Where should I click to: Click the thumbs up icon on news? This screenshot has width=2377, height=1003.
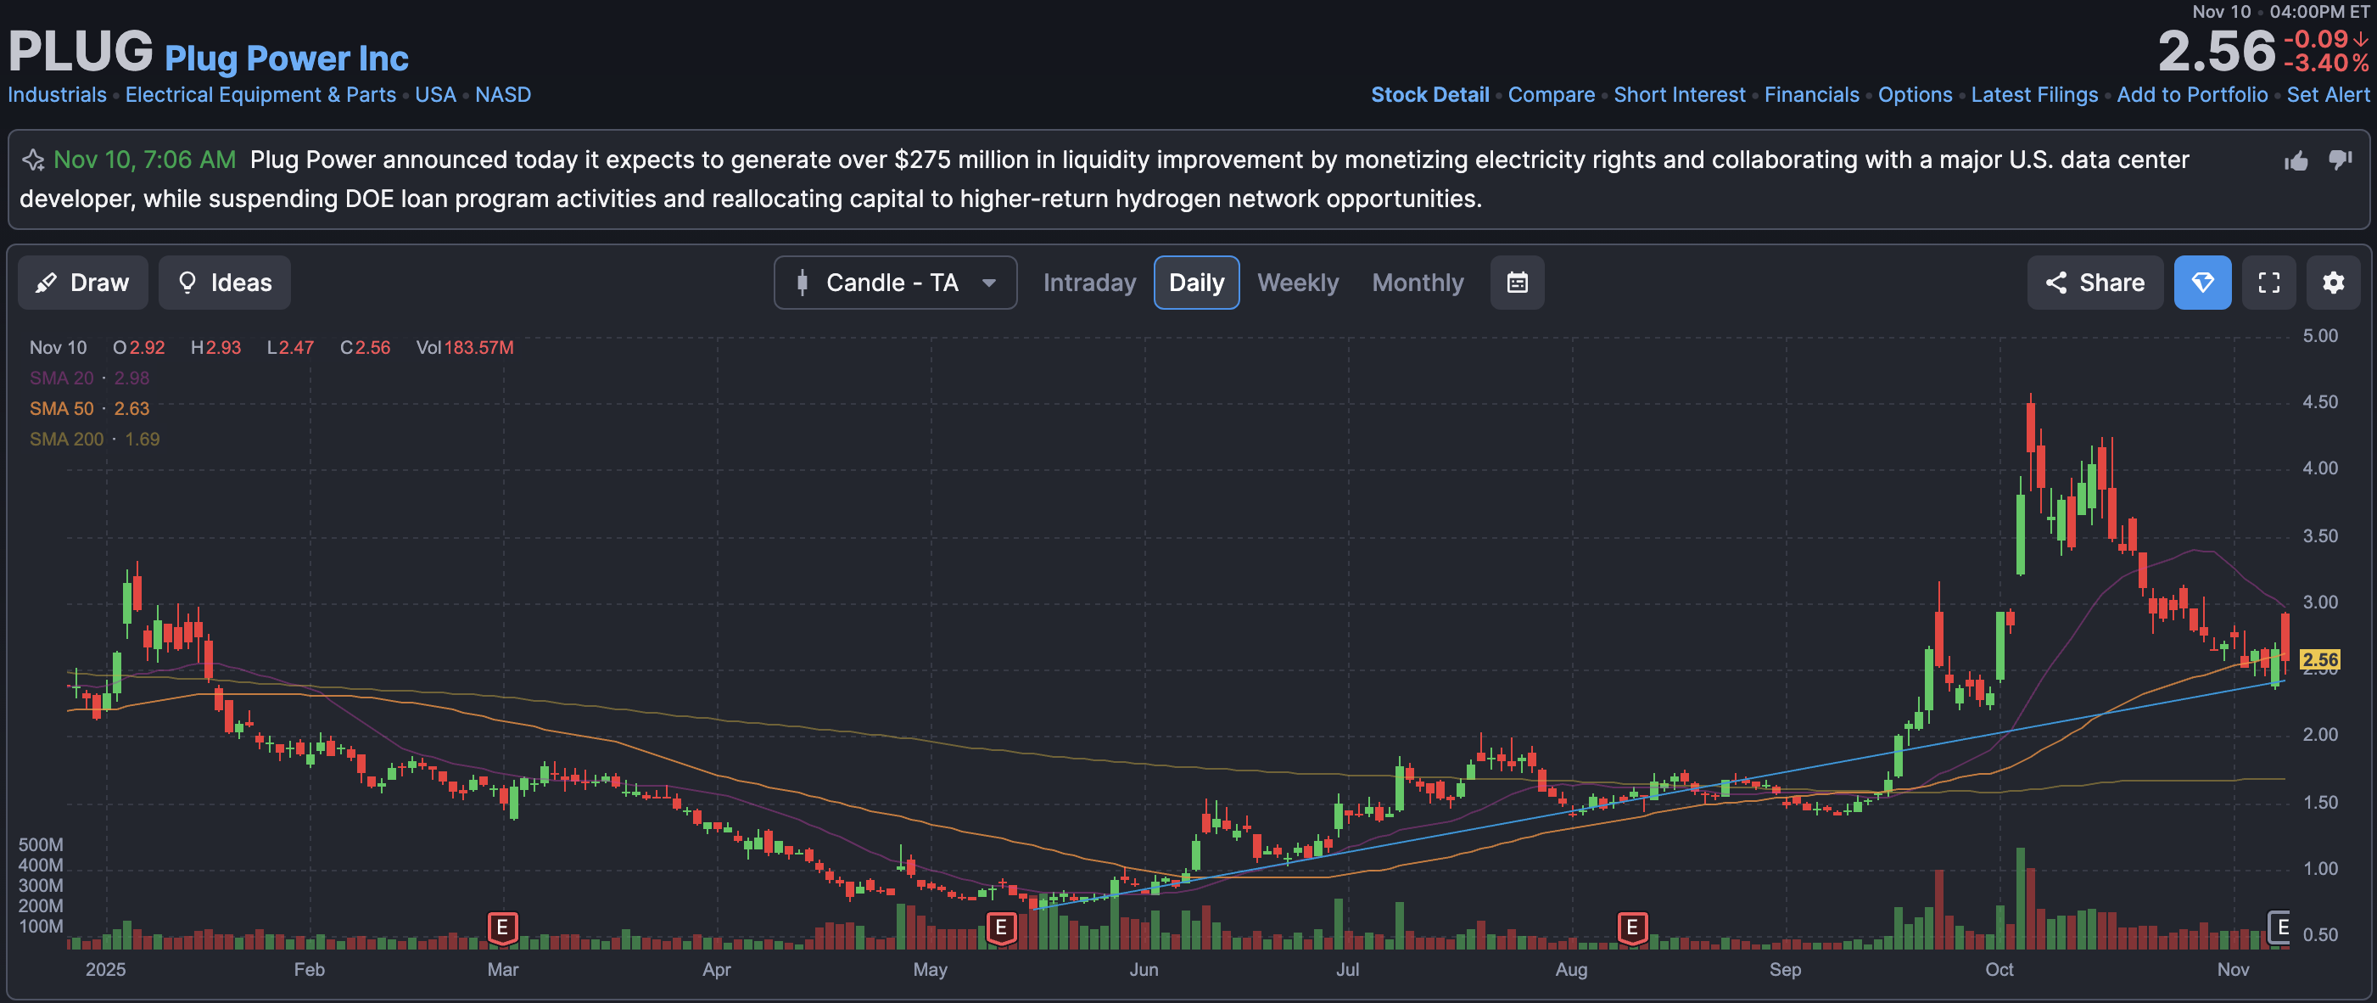[x=2296, y=161]
